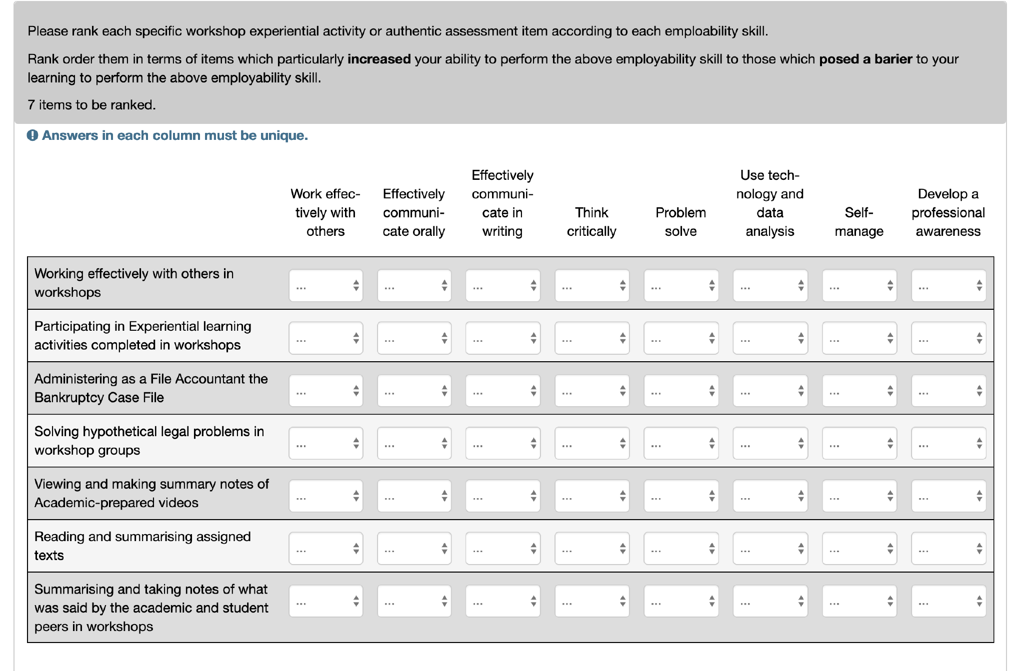Screen dimensions: 1024x671
Task: Click the 'Think critically' column header
Action: click(x=591, y=222)
